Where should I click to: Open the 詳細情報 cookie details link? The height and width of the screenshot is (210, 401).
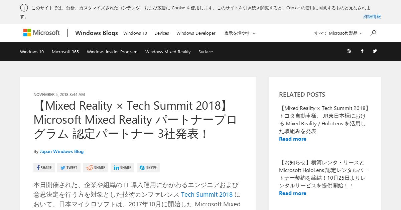pos(372,16)
